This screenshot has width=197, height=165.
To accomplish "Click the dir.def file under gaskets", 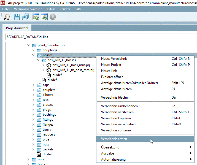I will [x=47, y=154].
